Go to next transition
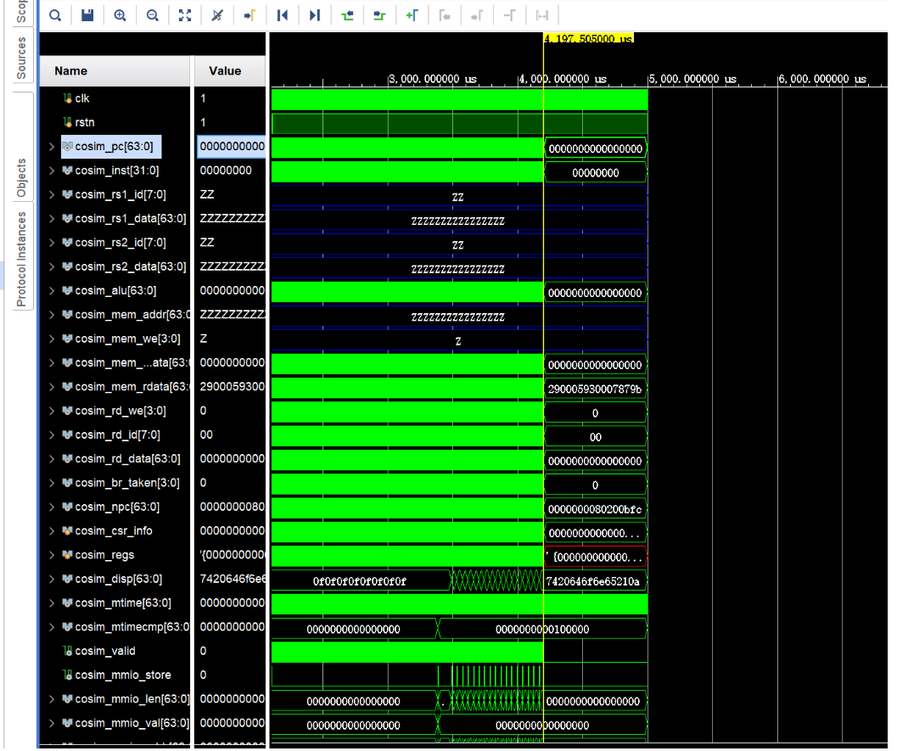The width and height of the screenshot is (897, 751). 379,15
